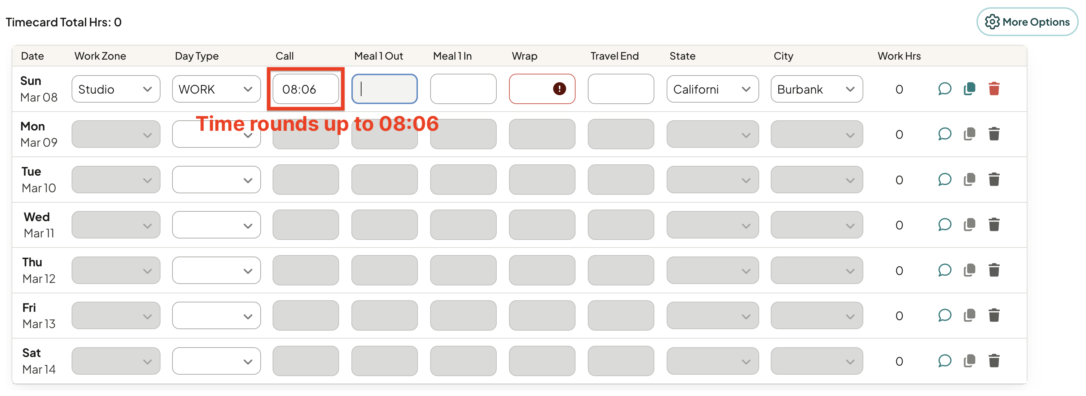Open the State dropdown for Thu Mar 12
Screen dimensions: 1086x396
tap(713, 270)
